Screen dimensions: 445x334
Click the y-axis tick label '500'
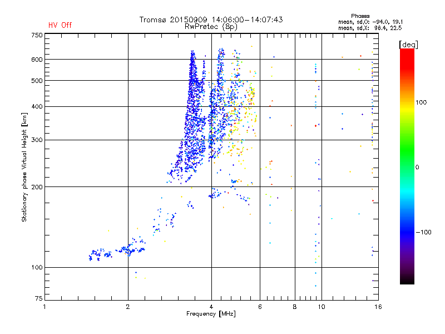click(37, 81)
